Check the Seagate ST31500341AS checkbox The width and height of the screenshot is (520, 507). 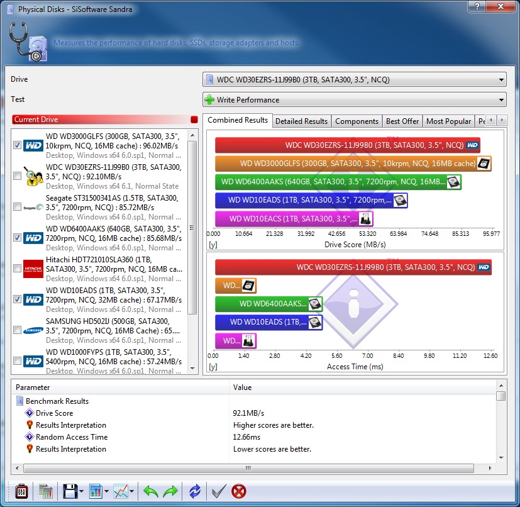(x=17, y=207)
